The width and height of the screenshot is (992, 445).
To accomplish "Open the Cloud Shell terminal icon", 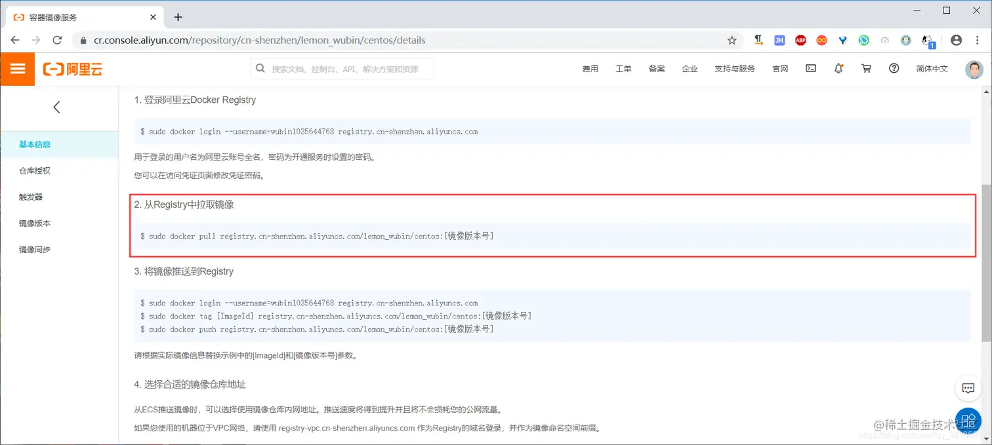I will 811,68.
